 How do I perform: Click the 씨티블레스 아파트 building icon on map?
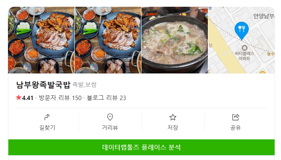tap(244, 48)
